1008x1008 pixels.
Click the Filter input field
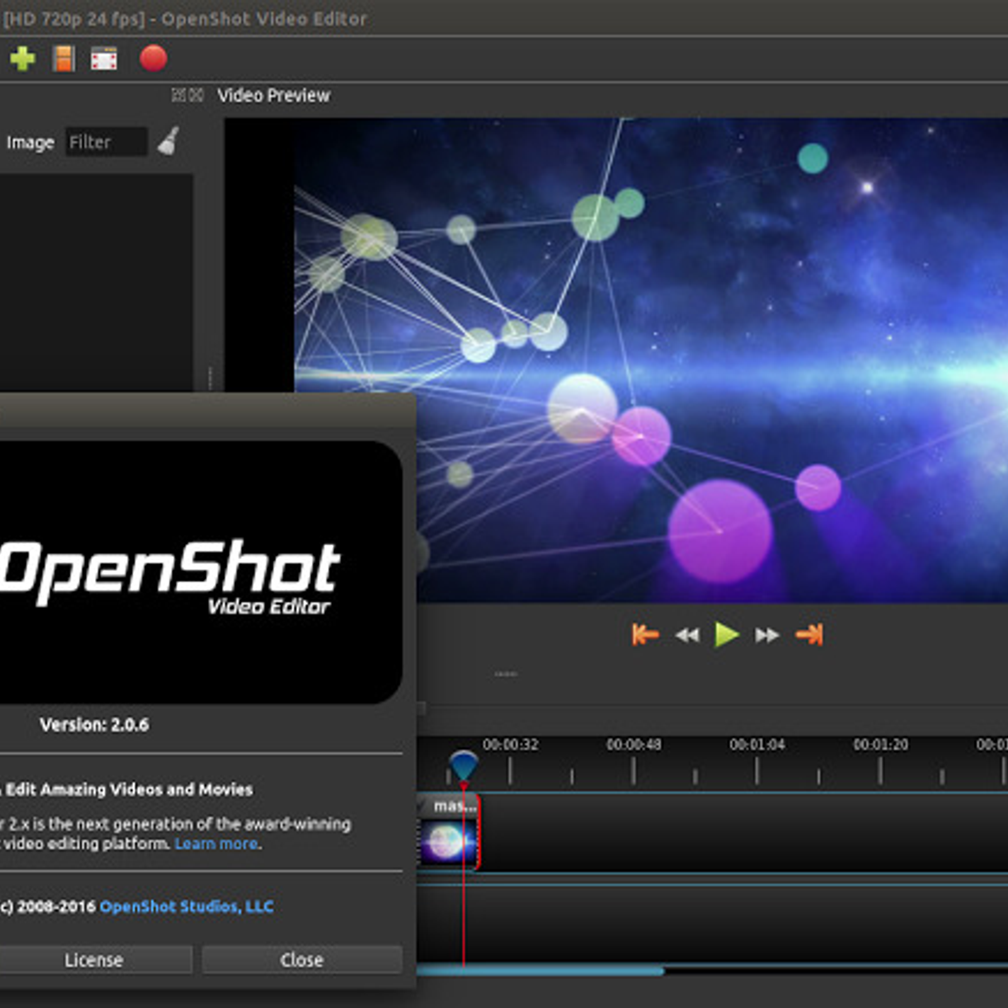pyautogui.click(x=106, y=142)
